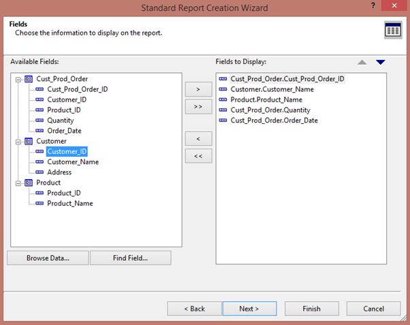The image size is (410, 325).
Task: Open Find Field dialog
Action: tap(131, 258)
